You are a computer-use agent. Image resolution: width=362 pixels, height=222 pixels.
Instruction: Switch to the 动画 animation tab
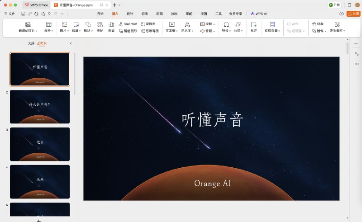point(159,14)
